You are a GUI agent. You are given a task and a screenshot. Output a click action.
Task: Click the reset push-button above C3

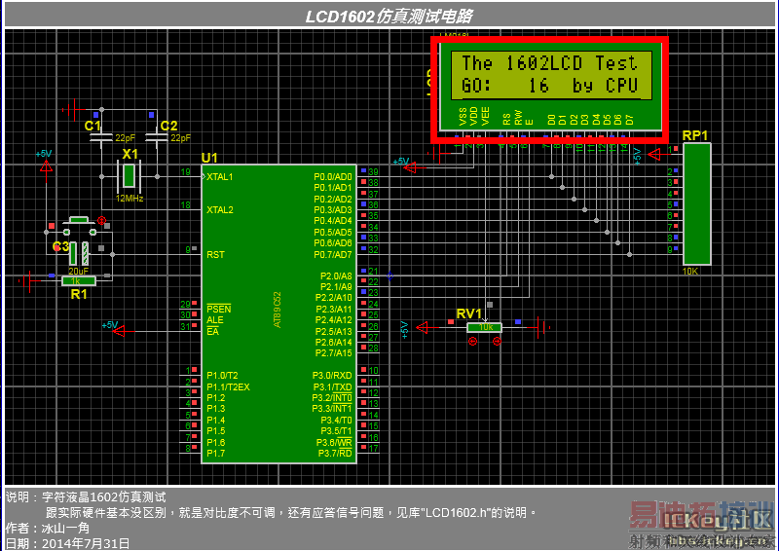click(79, 226)
